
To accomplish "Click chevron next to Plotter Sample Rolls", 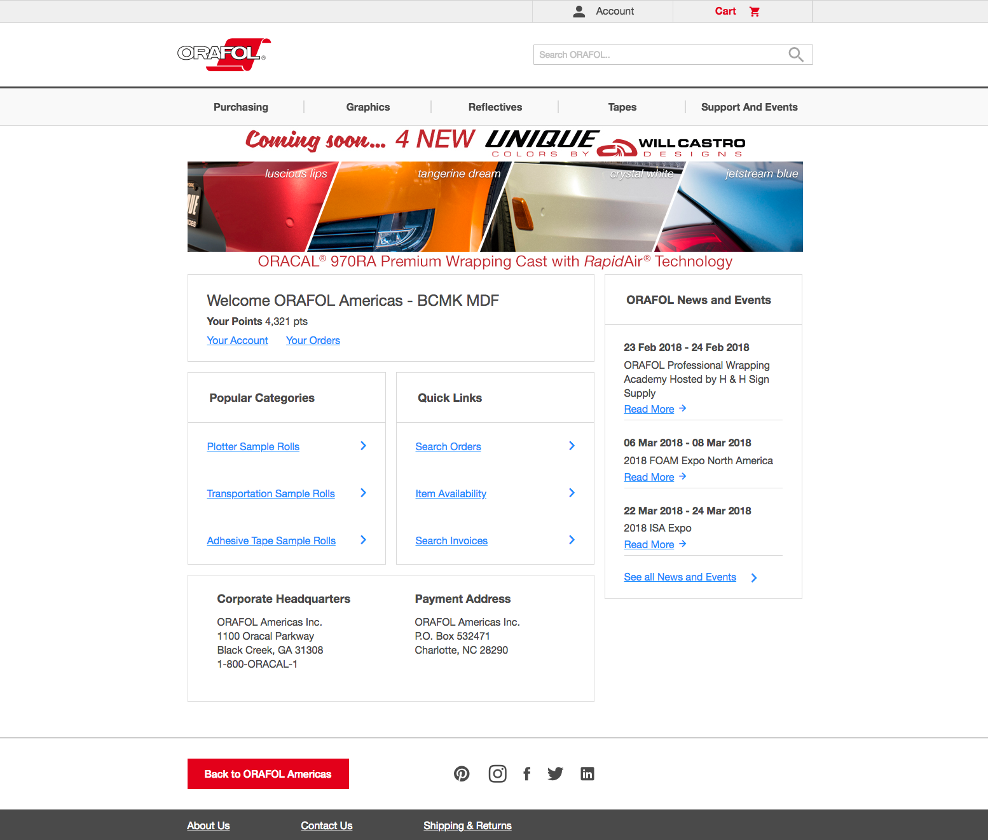I will [x=363, y=446].
